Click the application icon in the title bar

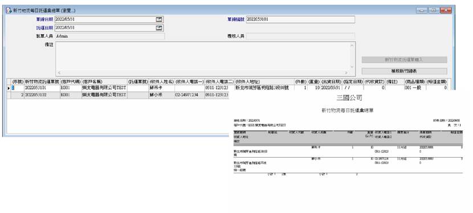[9, 10]
